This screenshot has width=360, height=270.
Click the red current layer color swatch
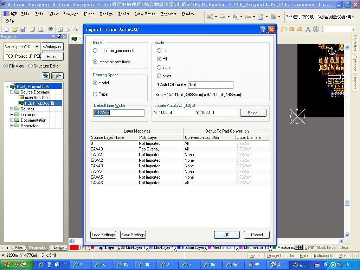74,247
